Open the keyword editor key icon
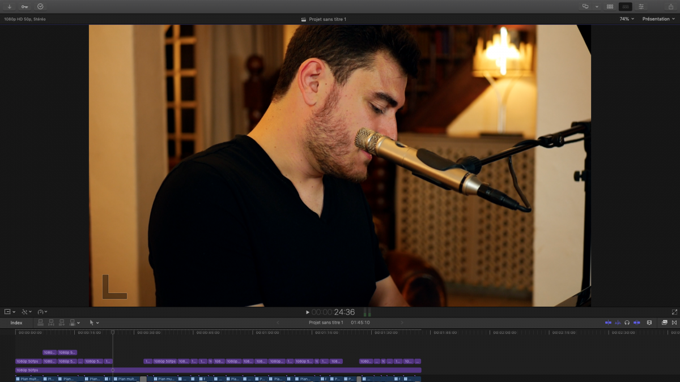This screenshot has width=680, height=382. coord(24,7)
